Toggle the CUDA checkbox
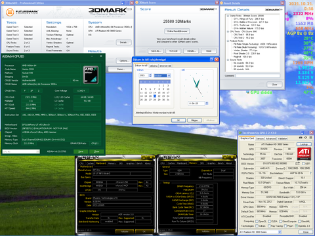The height and width of the screenshot is (236, 315). click(270, 222)
